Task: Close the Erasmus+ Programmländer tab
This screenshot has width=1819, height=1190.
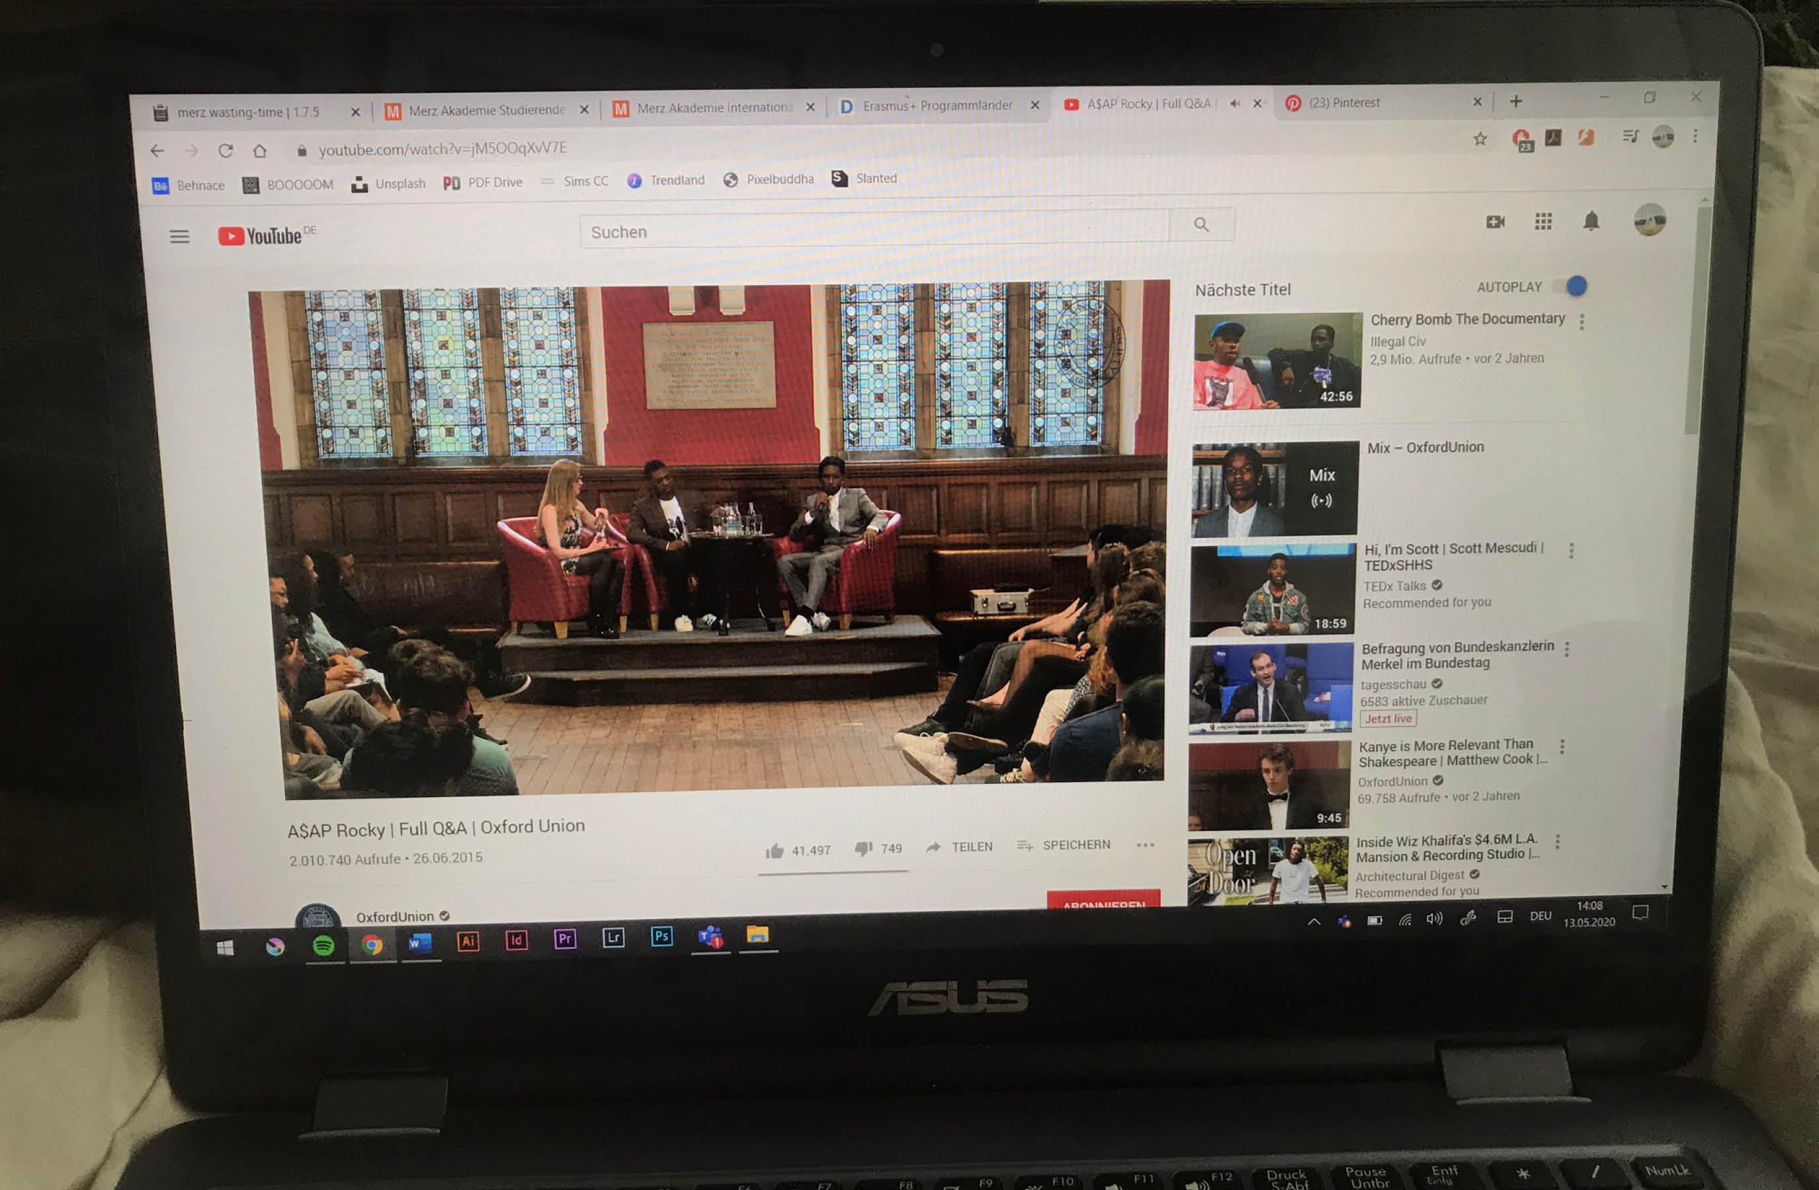Action: (1034, 105)
